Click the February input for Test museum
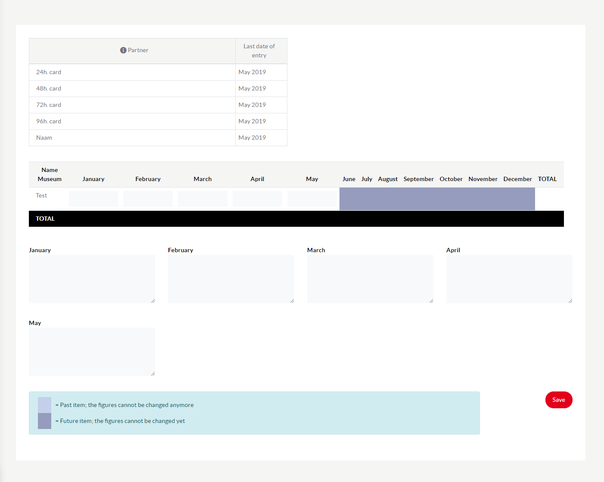The image size is (604, 482). (x=148, y=199)
